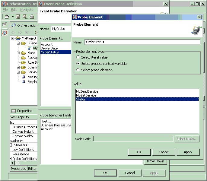Select OrderStatus in Probe Elements list
The width and height of the screenshot is (207, 181).
56,52
